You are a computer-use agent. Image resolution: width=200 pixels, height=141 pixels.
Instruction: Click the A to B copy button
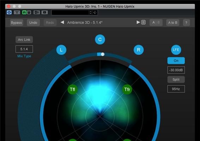coord(173,23)
